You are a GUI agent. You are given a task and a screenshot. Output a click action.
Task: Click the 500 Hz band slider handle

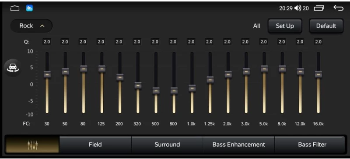(156, 91)
